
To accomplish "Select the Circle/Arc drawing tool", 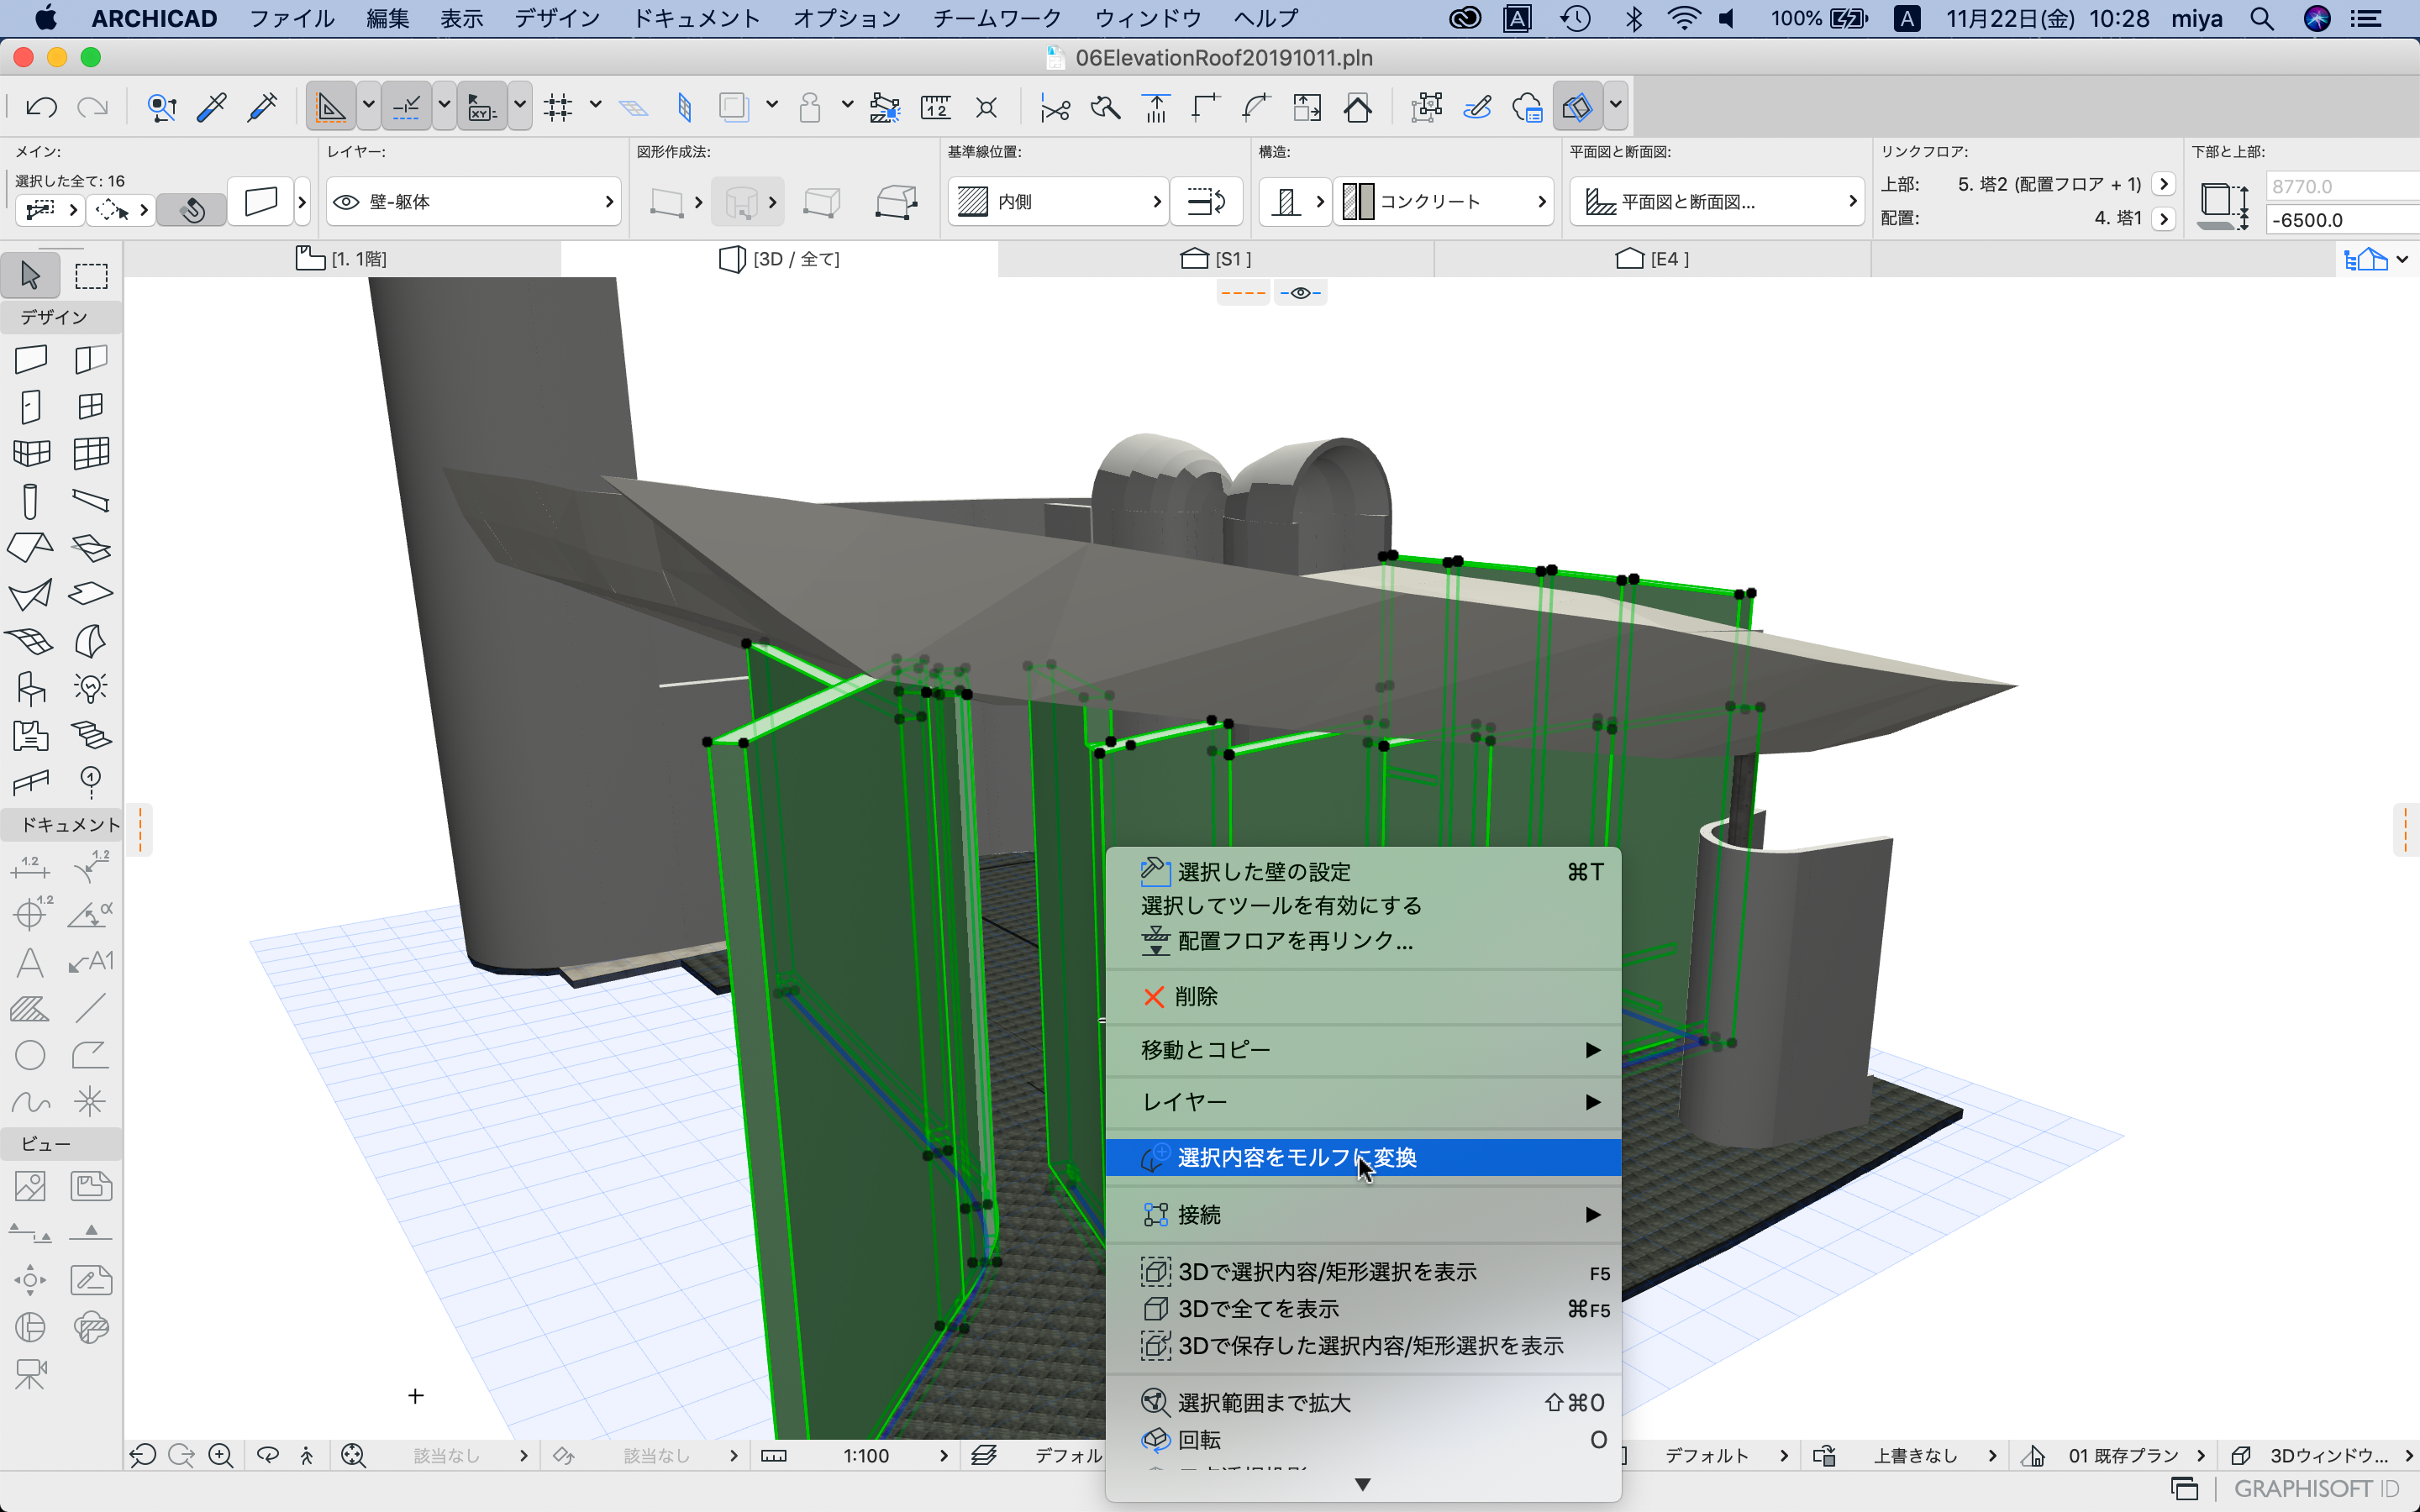I will 30,1055.
